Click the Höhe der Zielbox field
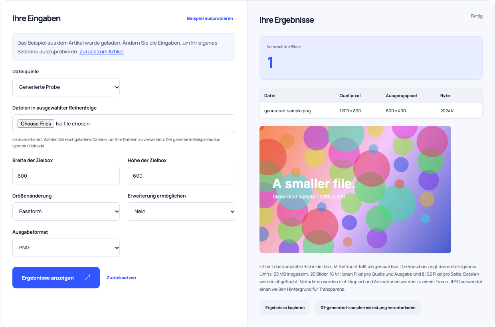 pyautogui.click(x=181, y=176)
